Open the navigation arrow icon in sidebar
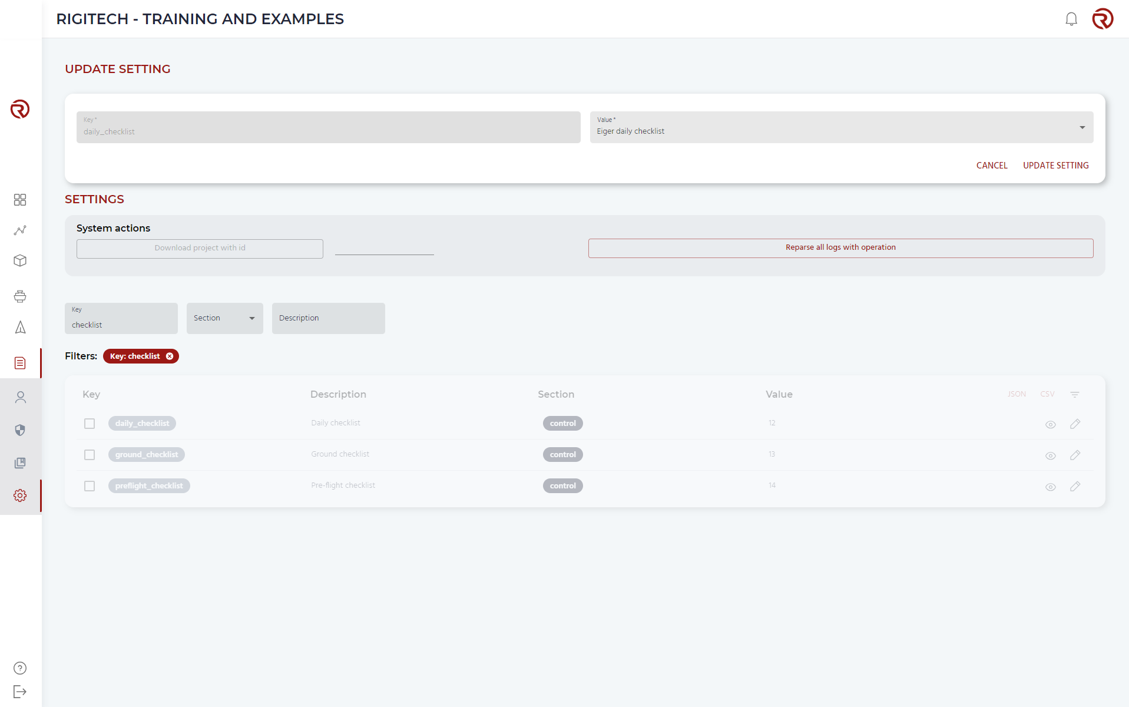1129x707 pixels. (20, 327)
